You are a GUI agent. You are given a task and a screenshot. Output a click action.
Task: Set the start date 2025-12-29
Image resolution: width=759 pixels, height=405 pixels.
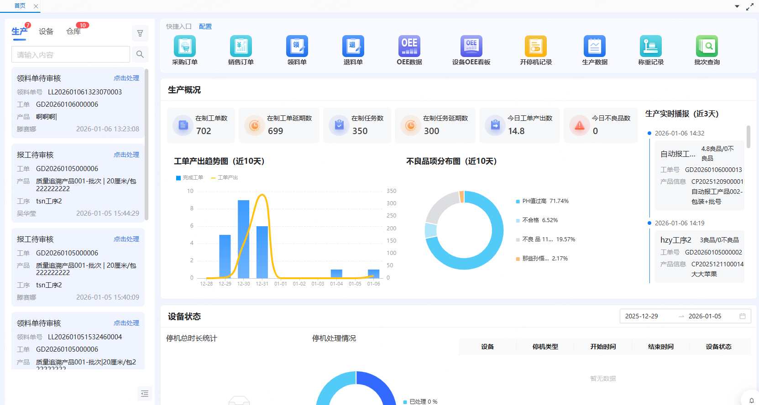[x=642, y=316]
